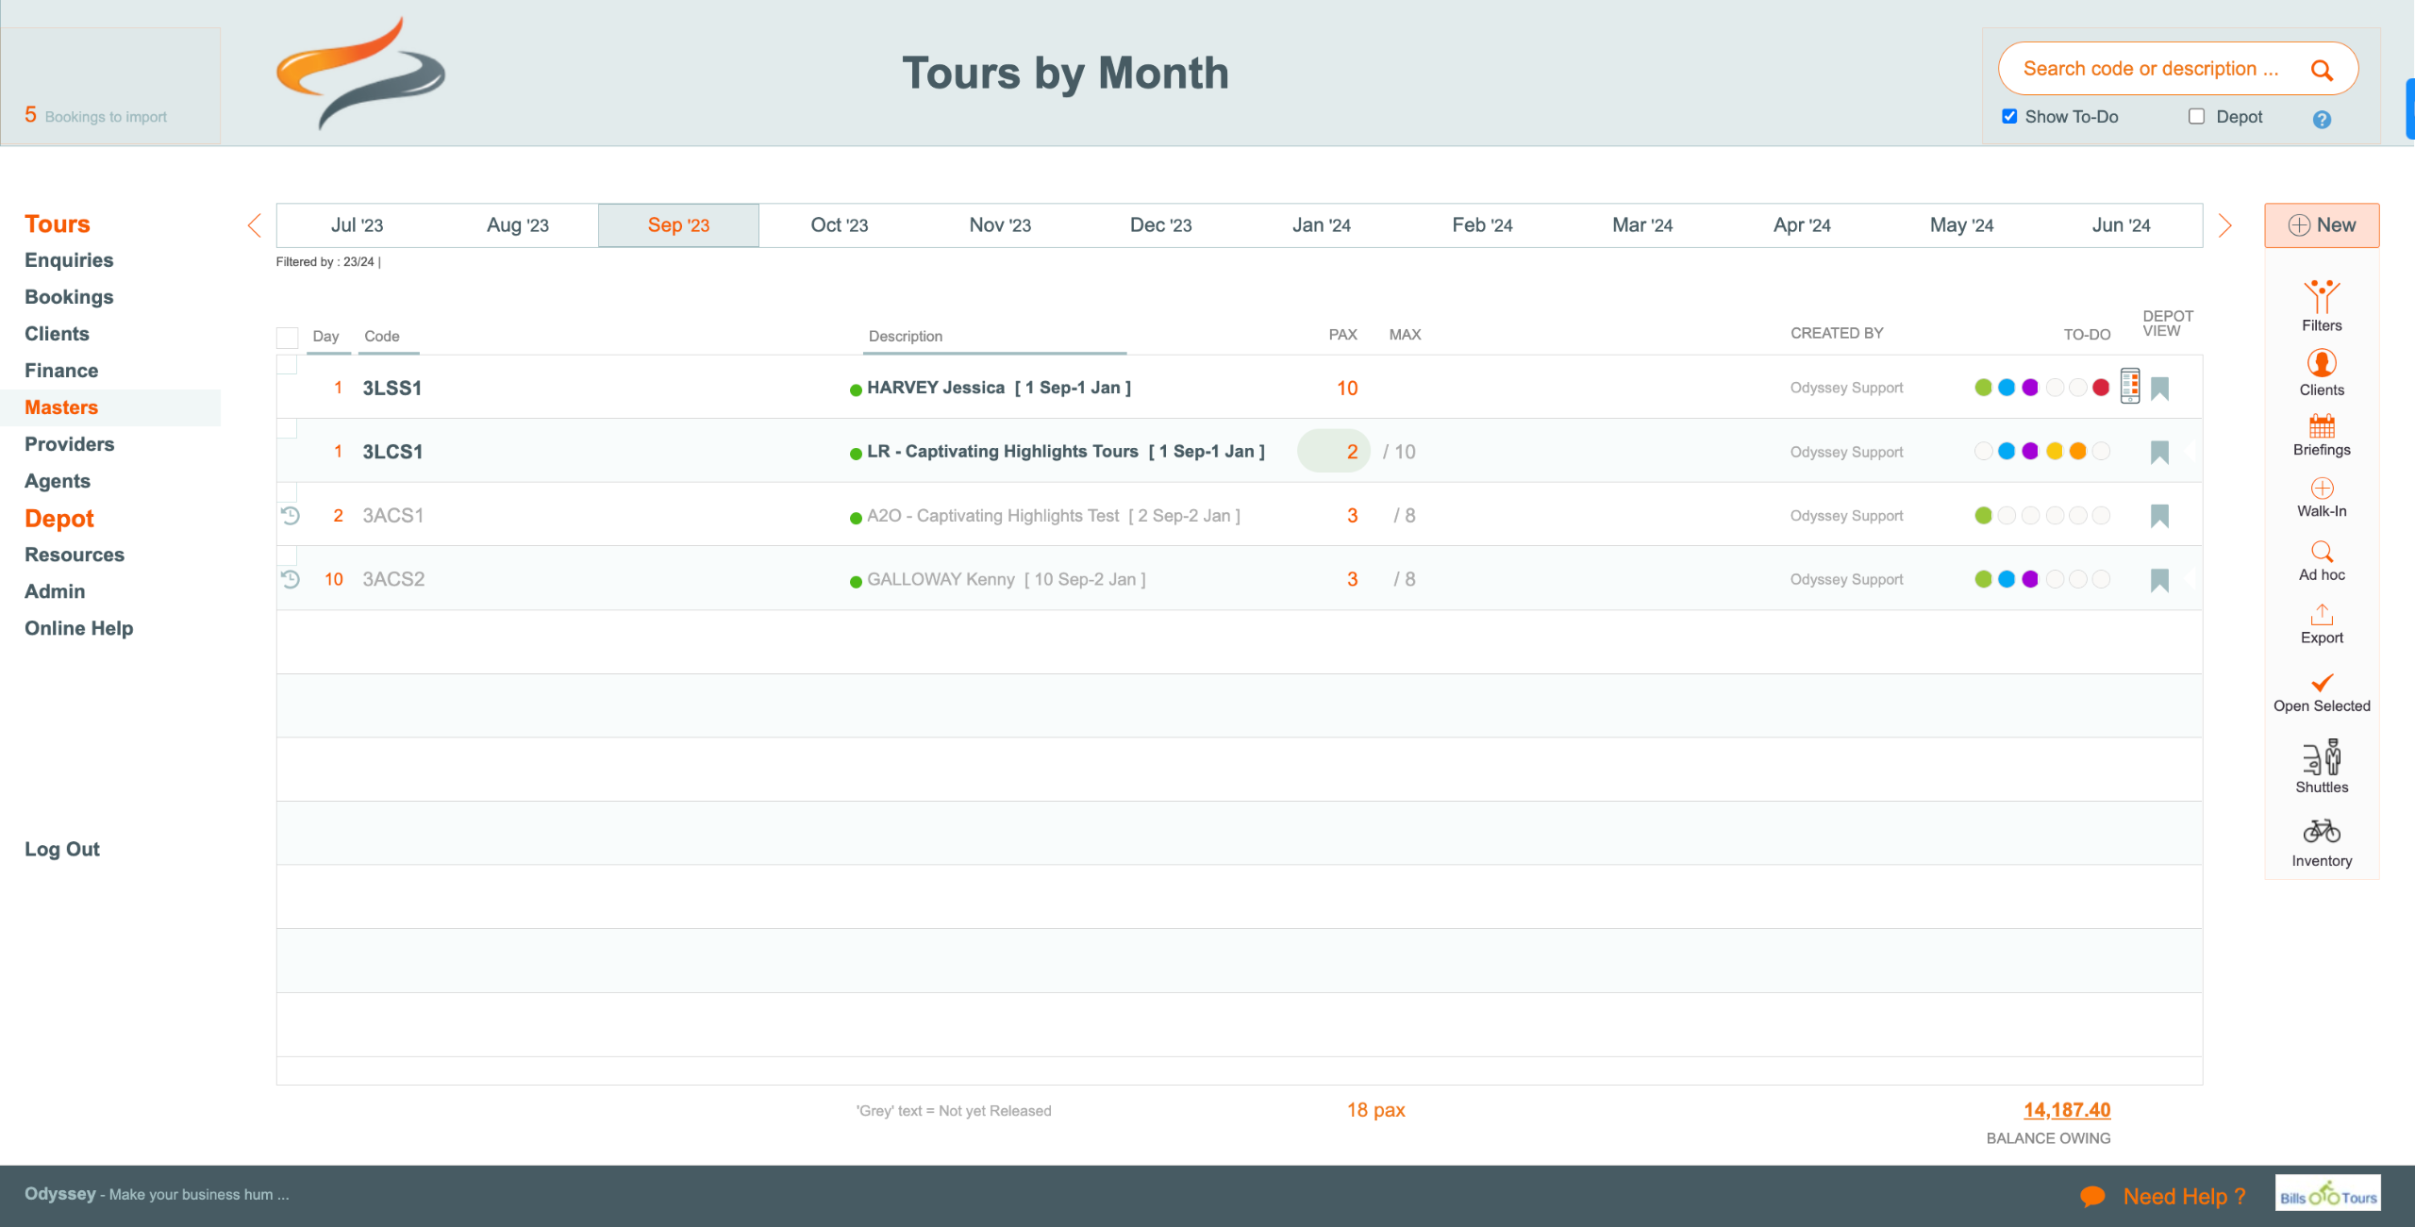Click the blue help question mark icon
This screenshot has height=1227, width=2415.
2322,120
